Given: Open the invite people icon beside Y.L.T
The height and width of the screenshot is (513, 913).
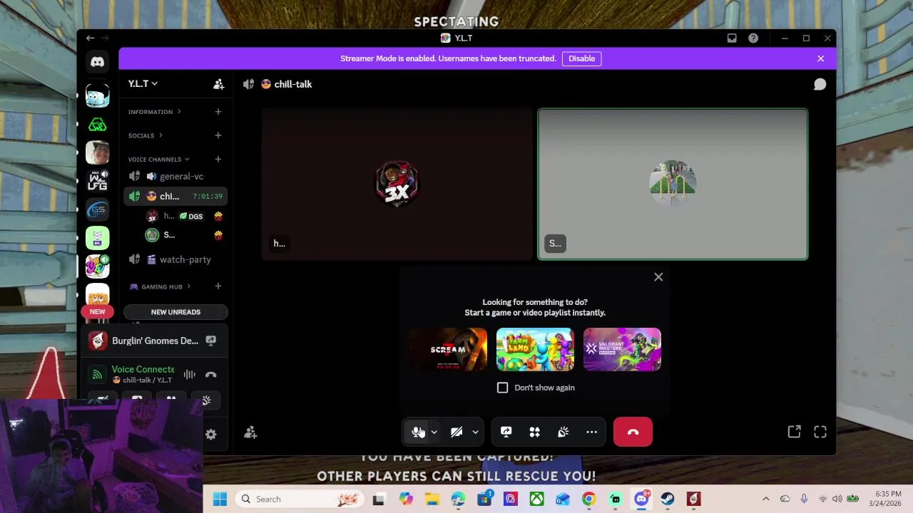Looking at the screenshot, I should [219, 84].
